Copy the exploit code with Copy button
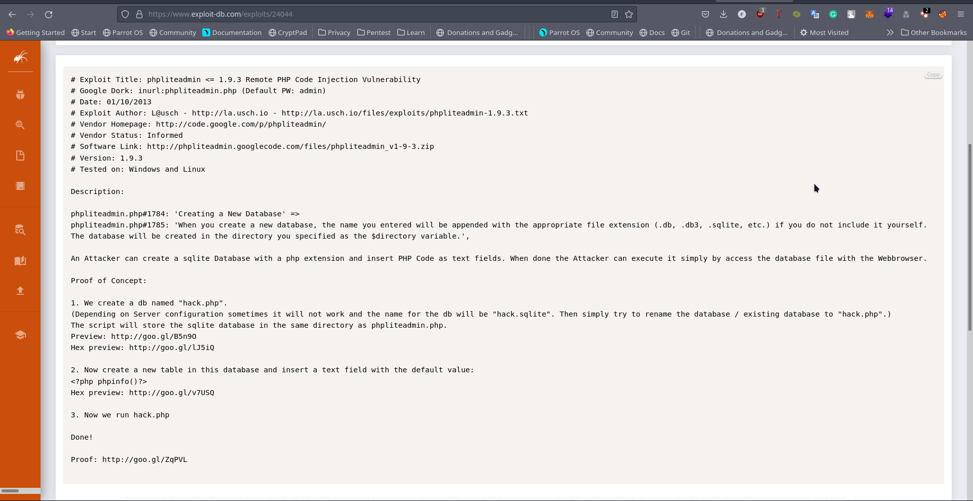Screen dimensions: 973x501 933,75
